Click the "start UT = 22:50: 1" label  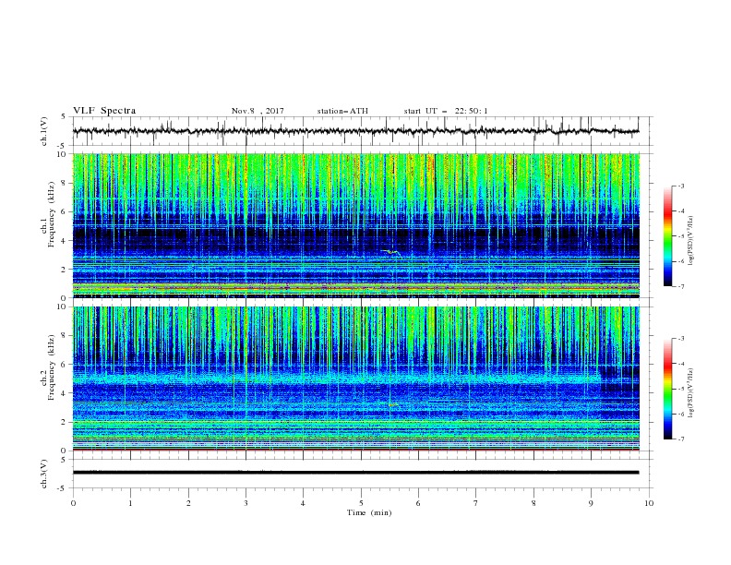[x=446, y=111]
